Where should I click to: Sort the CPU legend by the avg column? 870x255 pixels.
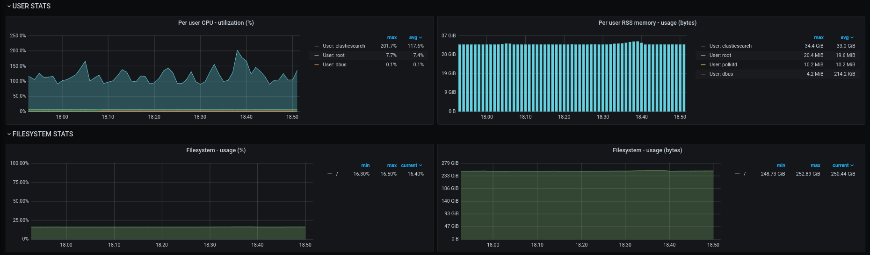point(415,38)
